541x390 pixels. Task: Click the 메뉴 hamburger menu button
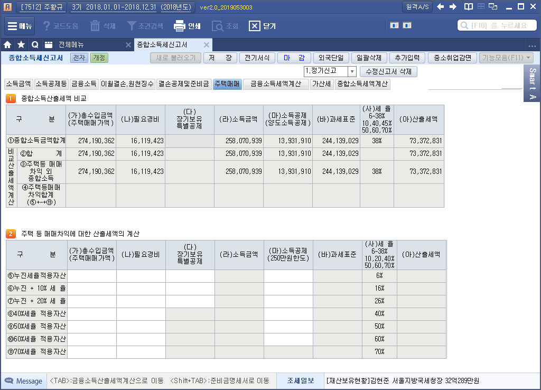click(x=20, y=26)
